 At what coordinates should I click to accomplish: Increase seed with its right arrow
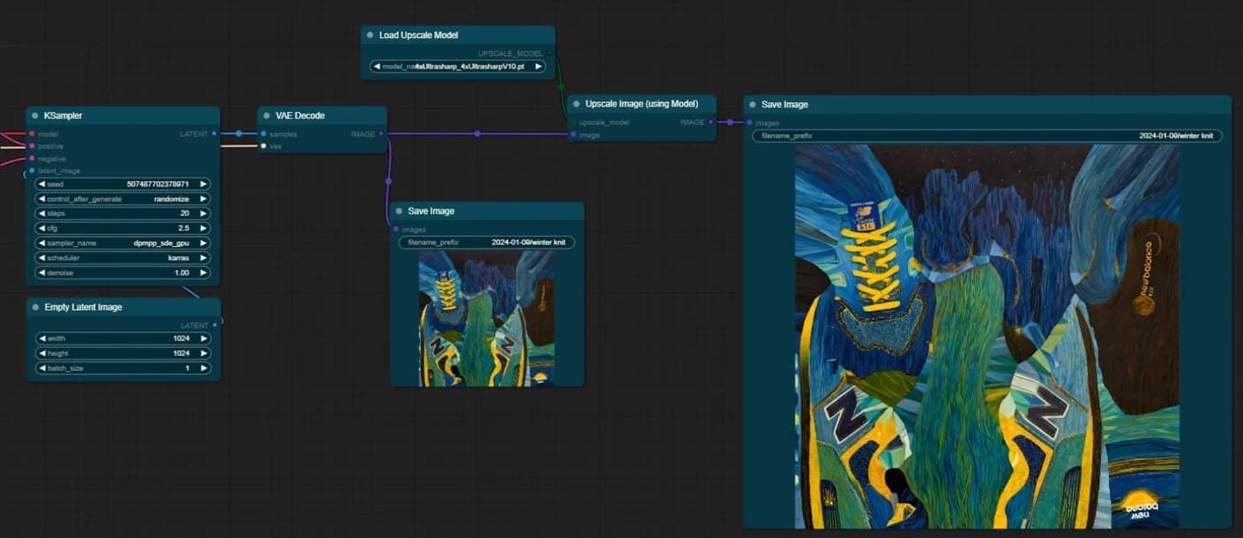pos(203,185)
